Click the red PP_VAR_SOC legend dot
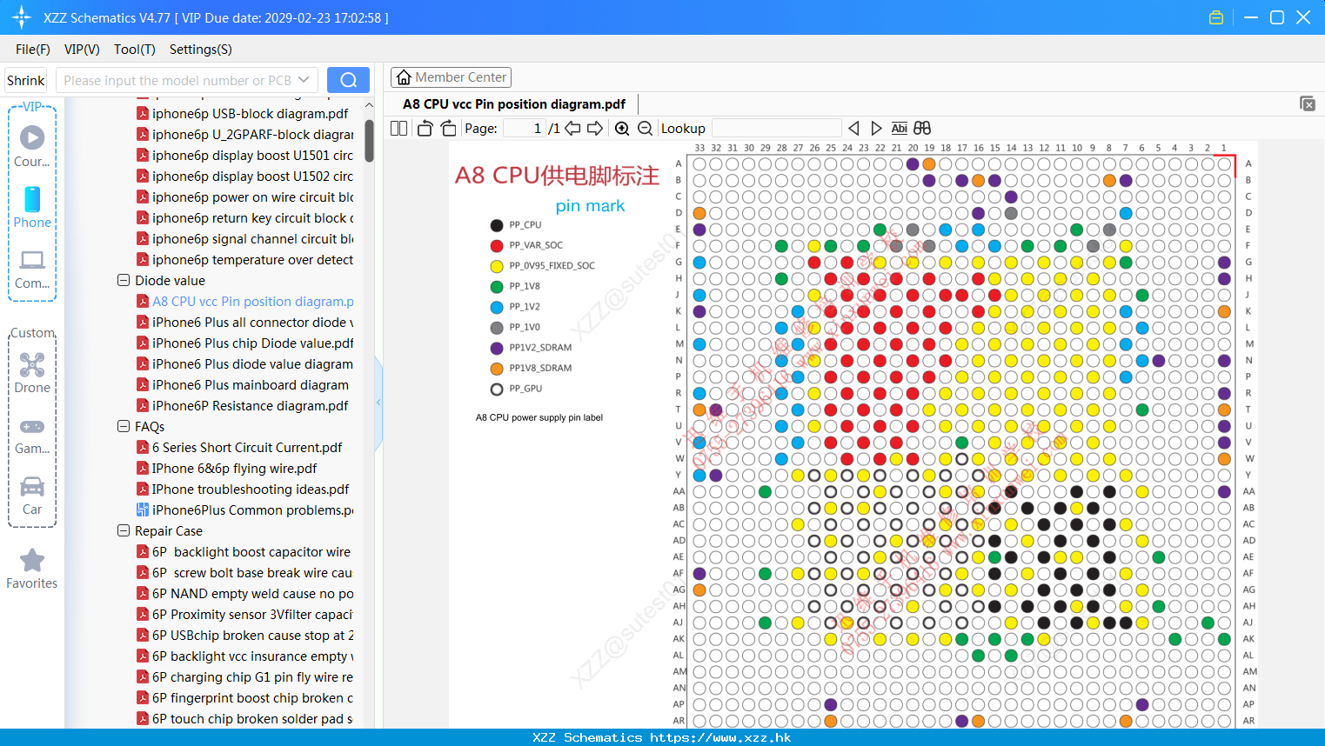Image resolution: width=1325 pixels, height=746 pixels. pyautogui.click(x=497, y=246)
